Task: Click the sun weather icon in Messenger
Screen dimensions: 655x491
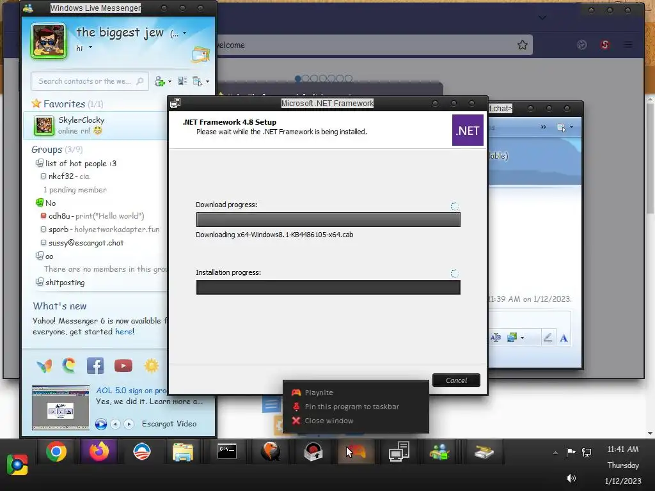Action: tap(151, 366)
